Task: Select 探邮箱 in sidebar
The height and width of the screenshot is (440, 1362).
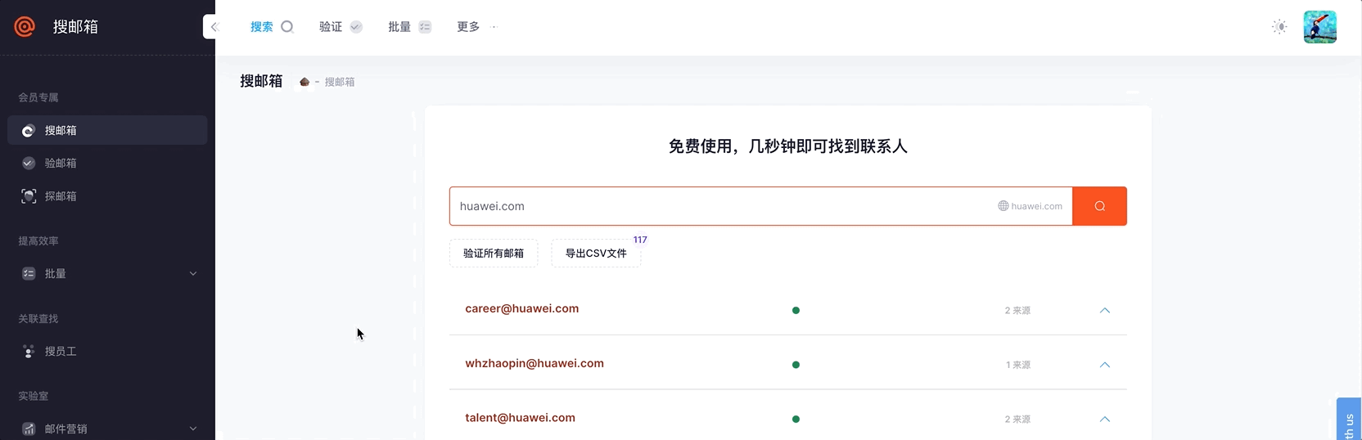Action: [107, 196]
